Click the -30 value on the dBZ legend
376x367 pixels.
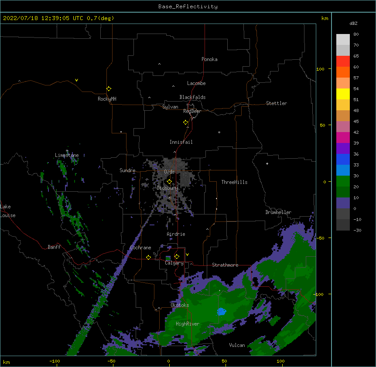tap(357, 231)
